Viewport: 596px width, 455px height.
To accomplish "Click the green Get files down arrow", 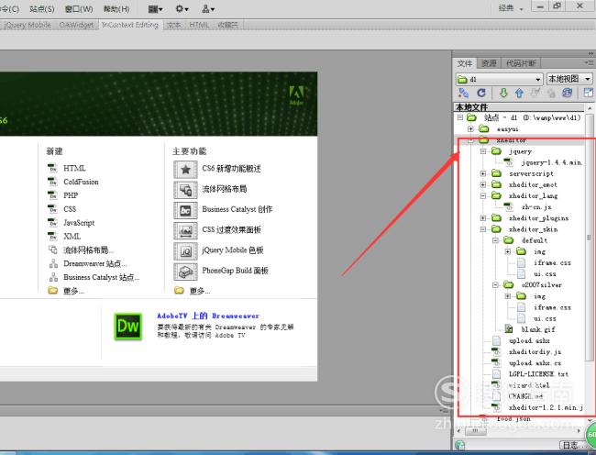I will tap(503, 93).
